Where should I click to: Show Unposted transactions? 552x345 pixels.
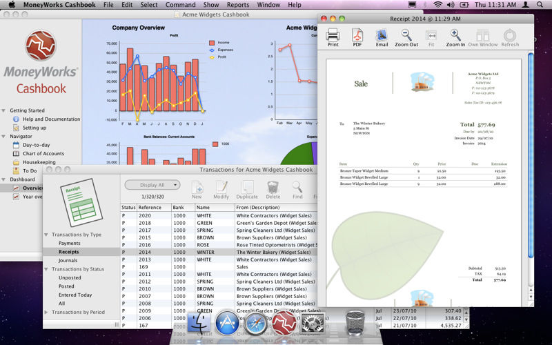(x=70, y=278)
